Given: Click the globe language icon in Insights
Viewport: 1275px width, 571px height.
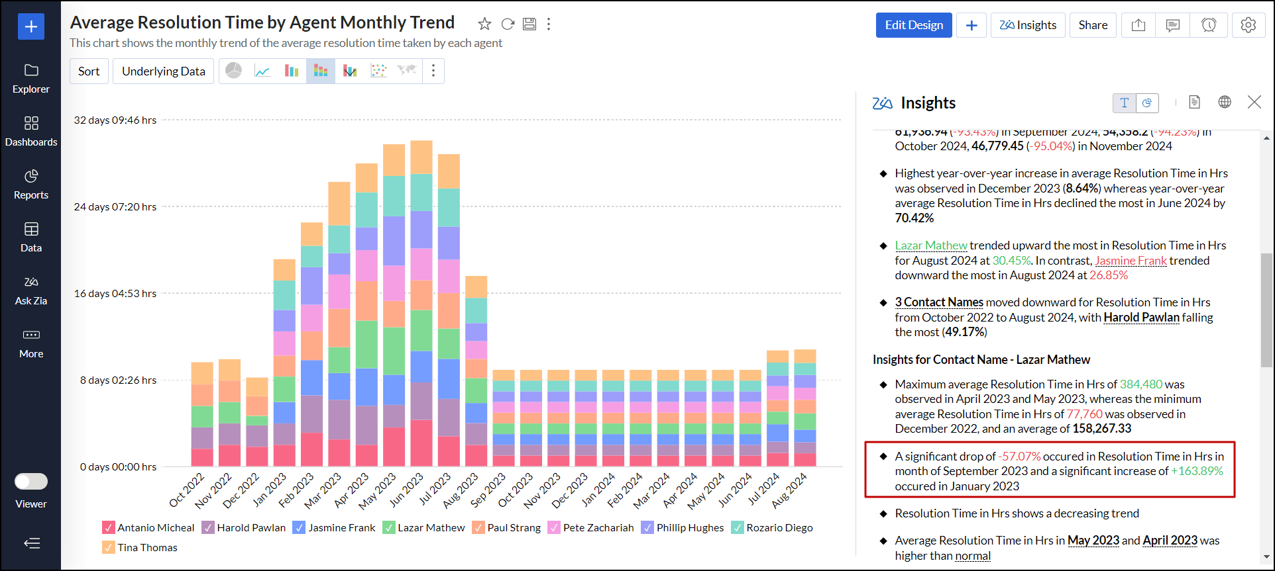Looking at the screenshot, I should (1225, 102).
